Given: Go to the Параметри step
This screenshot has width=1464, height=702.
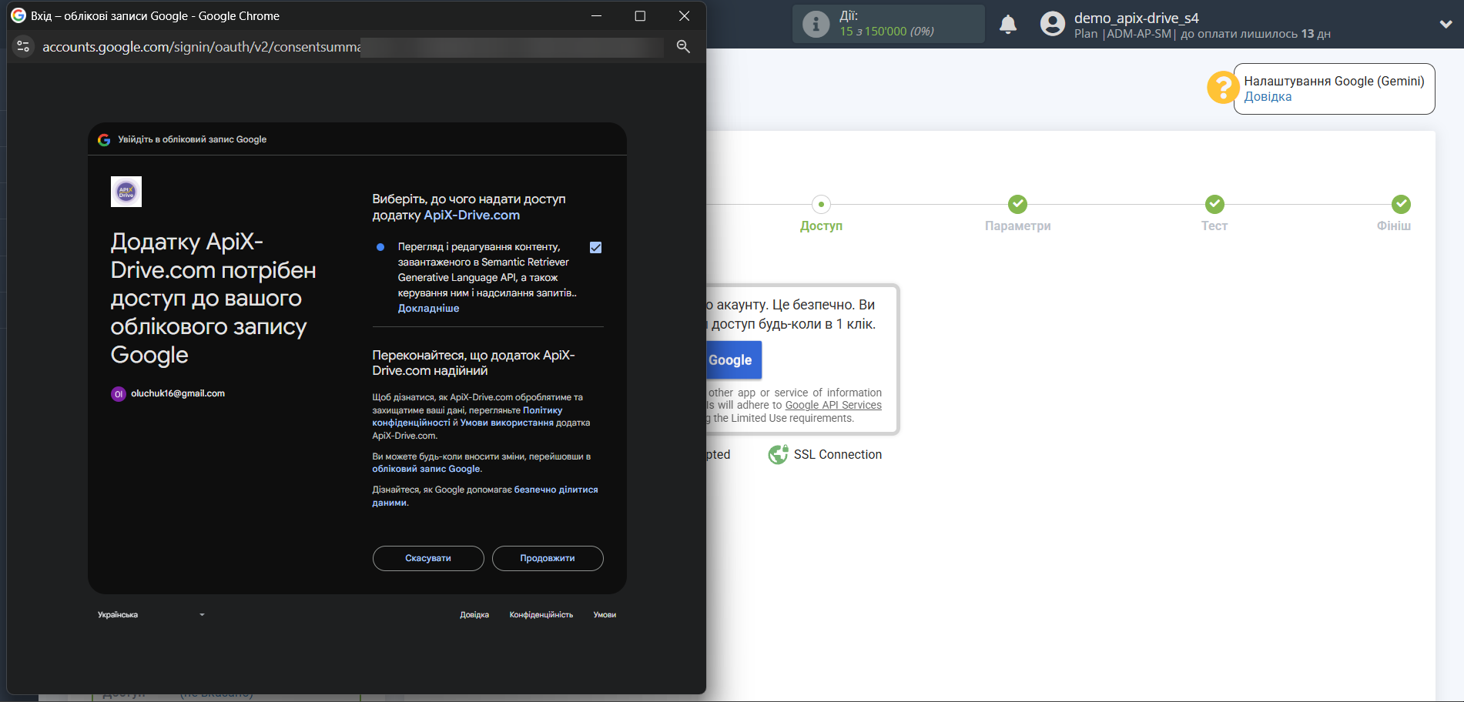Looking at the screenshot, I should pyautogui.click(x=1017, y=205).
